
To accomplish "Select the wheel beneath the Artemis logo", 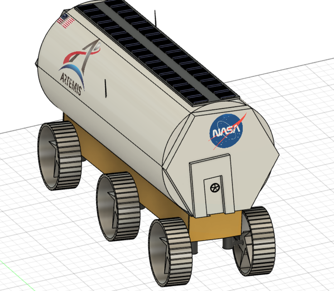I will (x=59, y=156).
